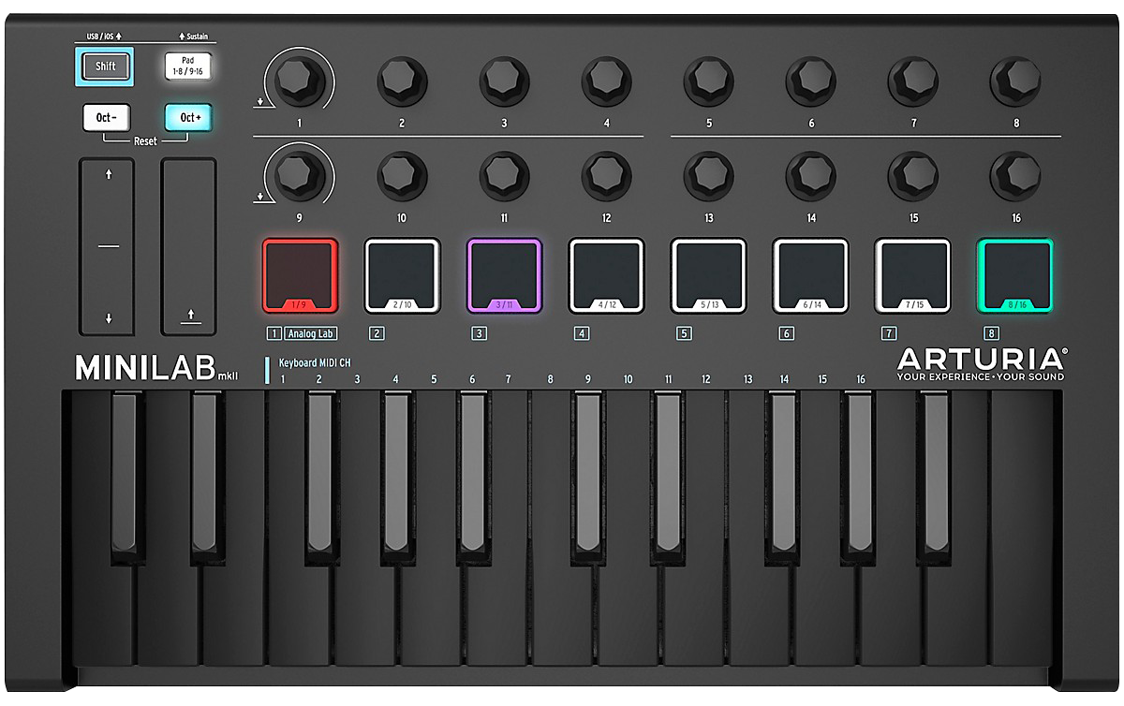Click the "Analog Lab" label under pad 1/9

[x=312, y=333]
